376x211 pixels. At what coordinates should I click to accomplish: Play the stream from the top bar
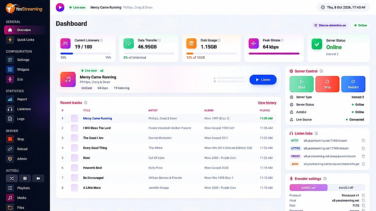pos(60,7)
